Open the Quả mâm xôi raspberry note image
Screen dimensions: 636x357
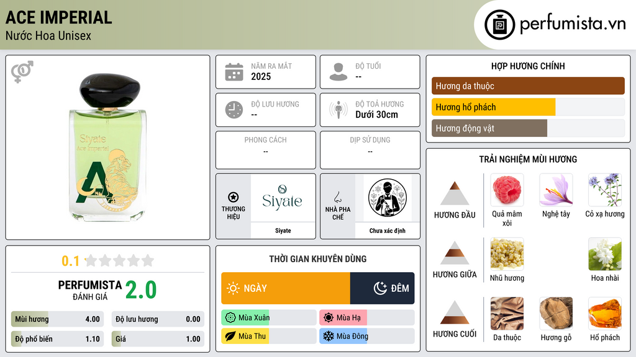click(507, 190)
